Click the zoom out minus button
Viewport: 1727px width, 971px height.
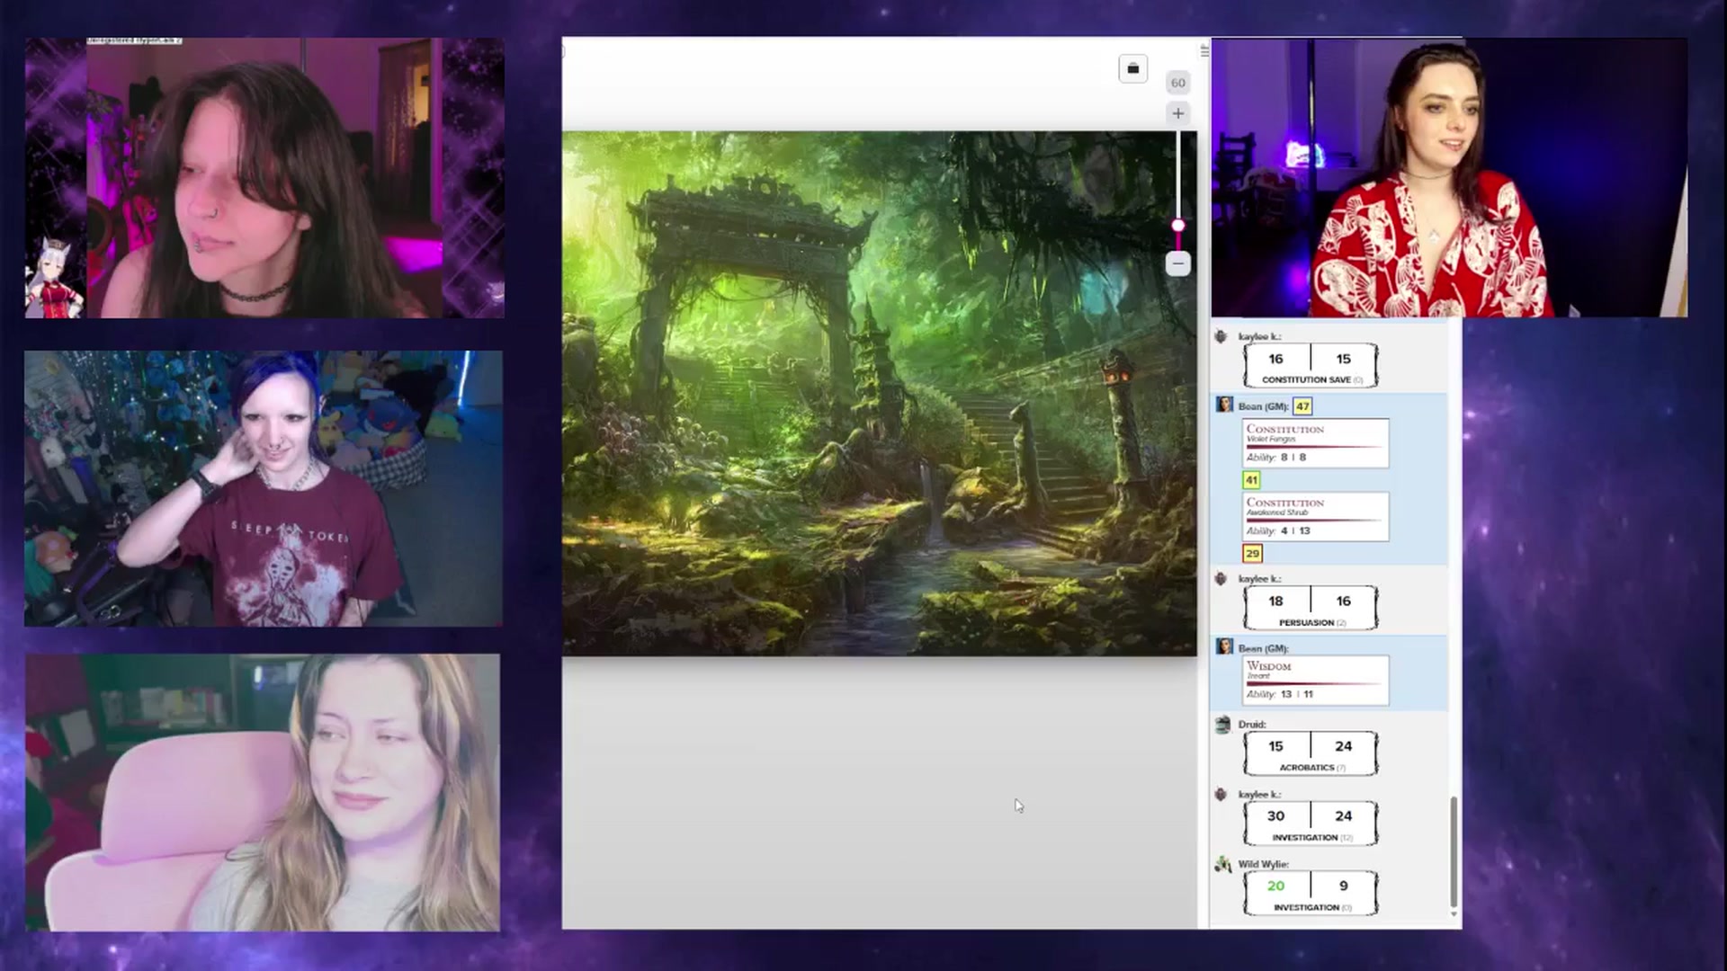click(1177, 263)
